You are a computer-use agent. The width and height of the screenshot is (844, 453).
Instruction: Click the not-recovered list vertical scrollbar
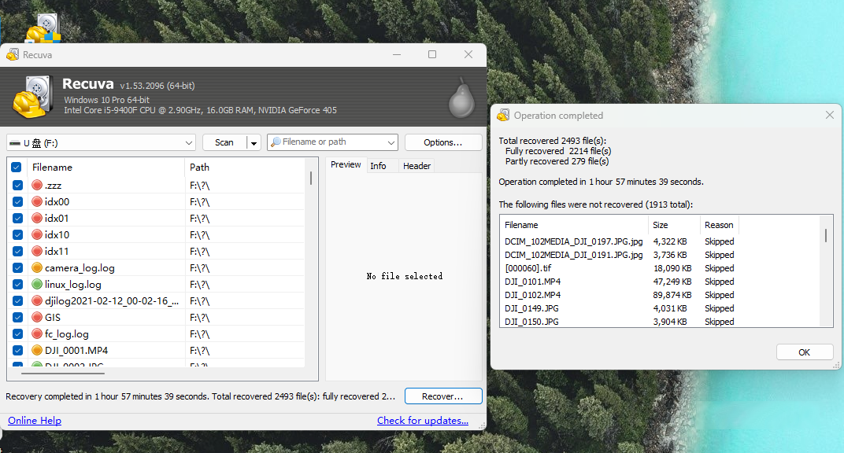(826, 235)
